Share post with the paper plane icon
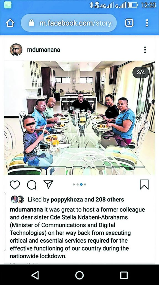The height and width of the screenshot is (285, 159). click(48, 184)
